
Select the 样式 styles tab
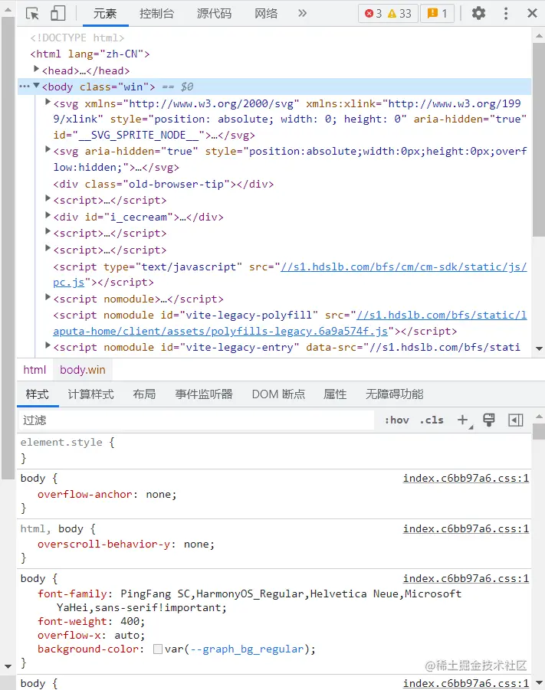click(x=37, y=394)
